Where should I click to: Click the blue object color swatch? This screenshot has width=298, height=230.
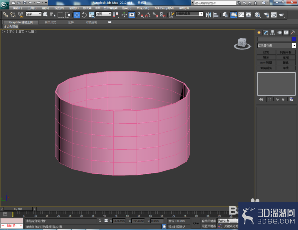[294, 39]
